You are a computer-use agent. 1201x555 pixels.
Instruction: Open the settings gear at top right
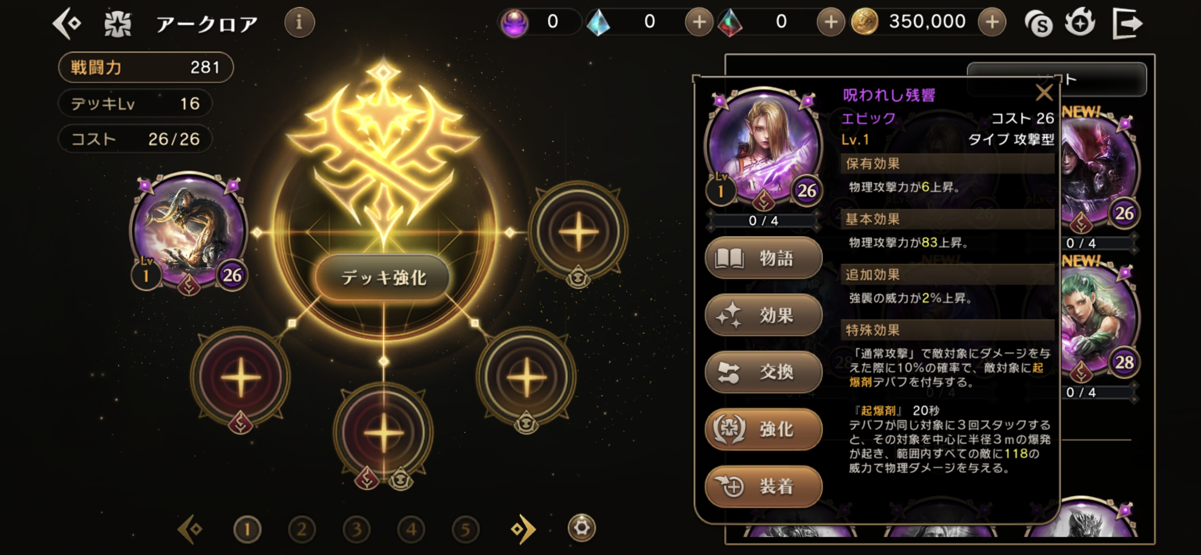coord(1080,21)
